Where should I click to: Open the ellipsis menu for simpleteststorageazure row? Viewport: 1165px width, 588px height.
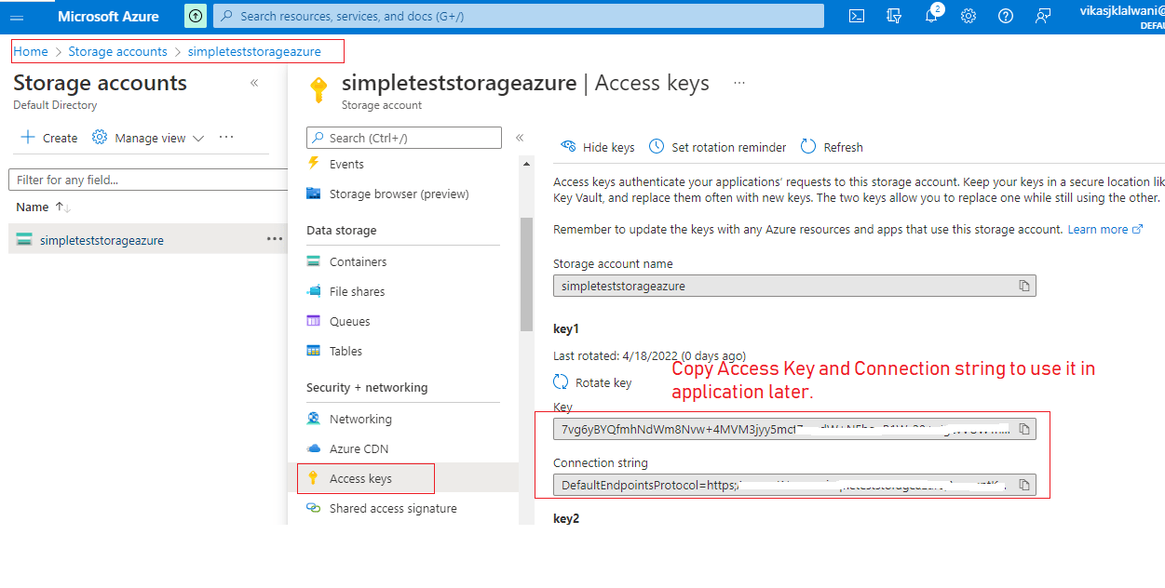tap(274, 239)
